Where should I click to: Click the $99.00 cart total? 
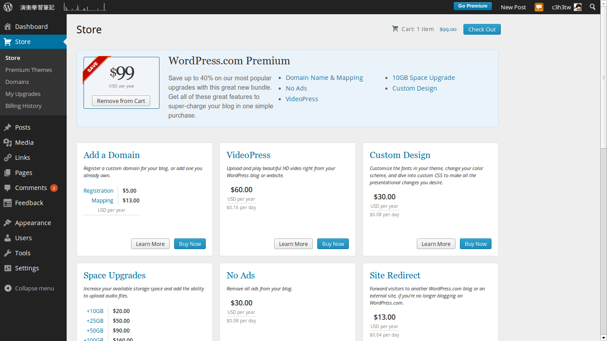(x=448, y=29)
